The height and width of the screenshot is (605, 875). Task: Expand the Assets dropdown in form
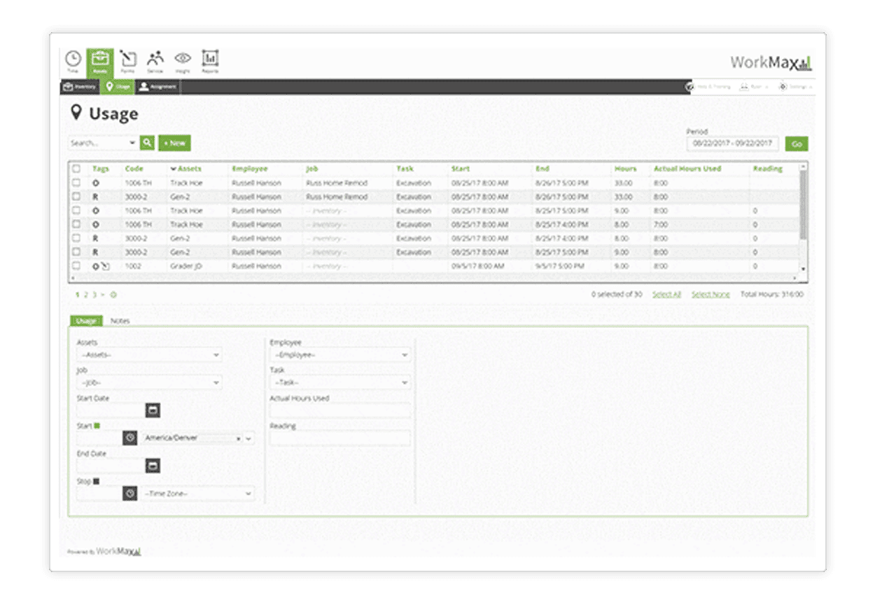(148, 355)
